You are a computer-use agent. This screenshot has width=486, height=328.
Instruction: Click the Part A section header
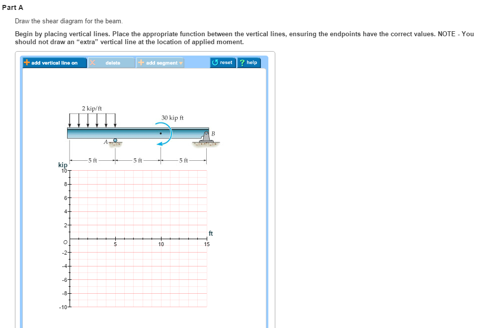pos(12,7)
